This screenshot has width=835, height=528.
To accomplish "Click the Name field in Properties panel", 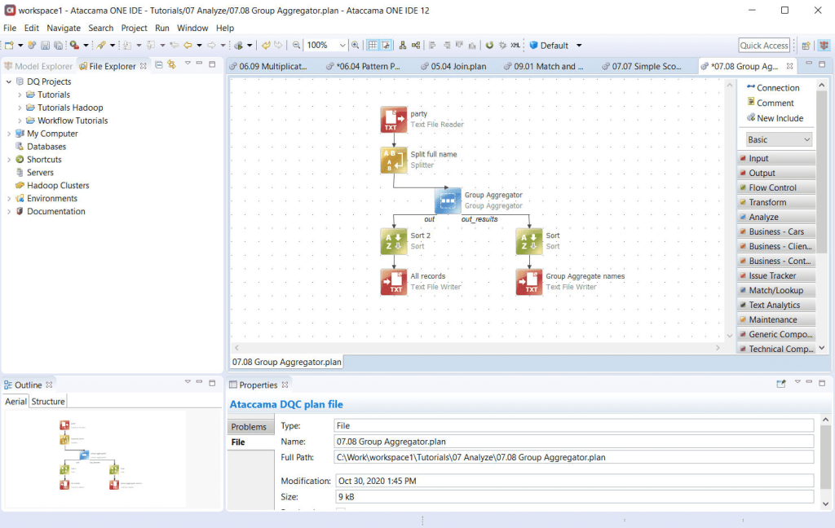I will (571, 441).
